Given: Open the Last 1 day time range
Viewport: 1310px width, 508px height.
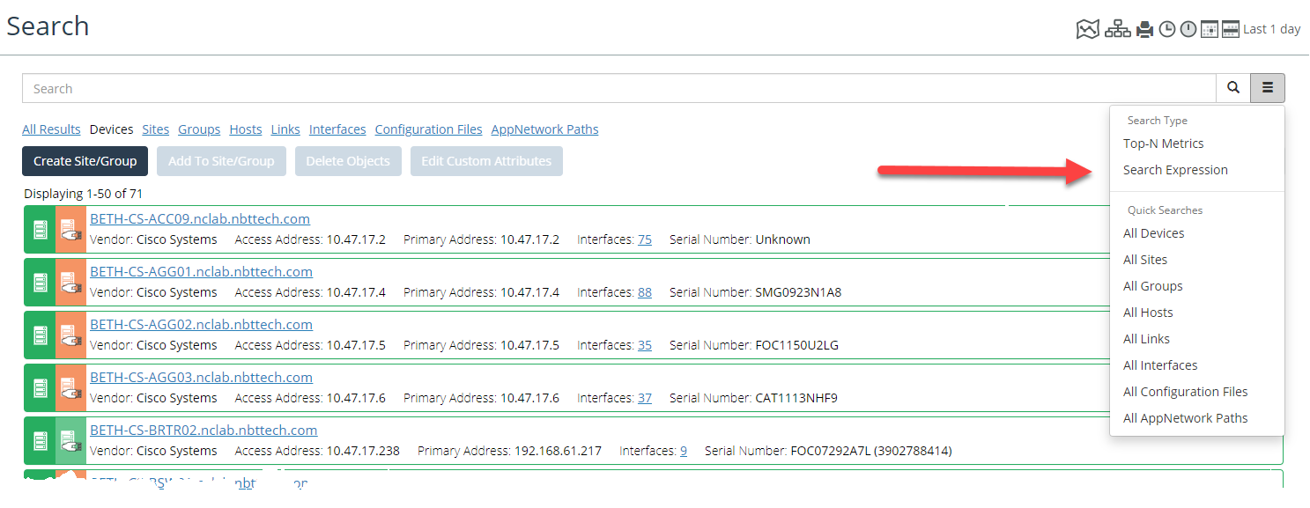Looking at the screenshot, I should [1271, 30].
